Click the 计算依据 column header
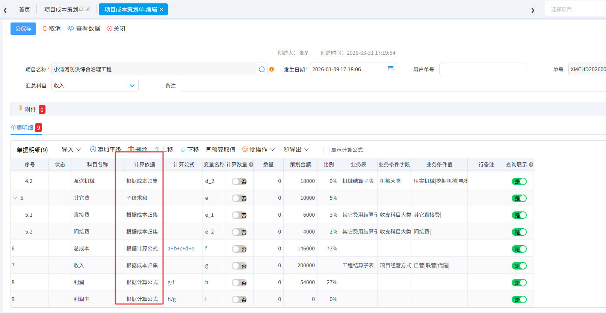Screen dimensions: 606x313 145,165
